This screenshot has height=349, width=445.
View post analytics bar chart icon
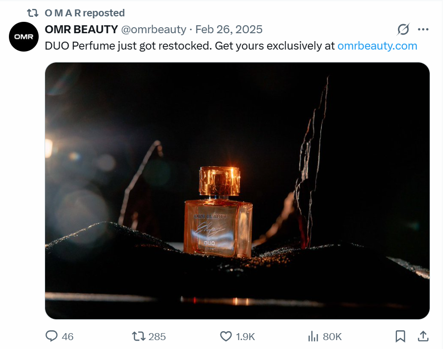[x=313, y=336]
